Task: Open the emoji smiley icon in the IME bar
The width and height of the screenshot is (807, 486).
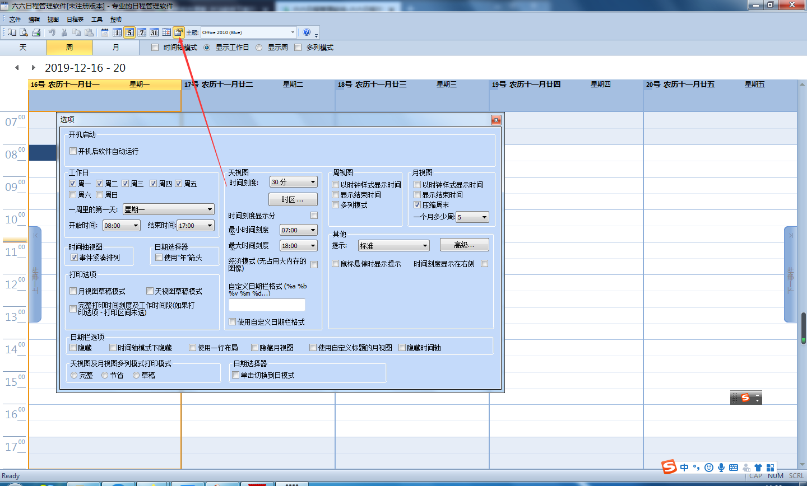Action: click(709, 468)
